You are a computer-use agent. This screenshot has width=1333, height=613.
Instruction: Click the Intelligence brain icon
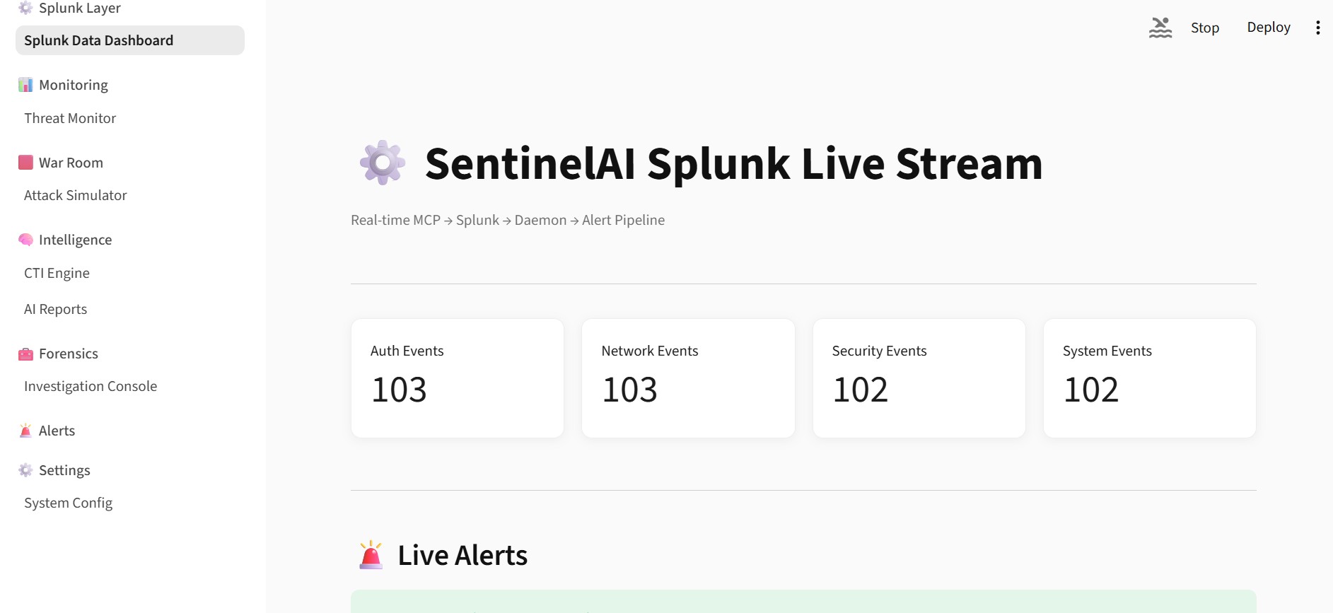[x=25, y=240]
